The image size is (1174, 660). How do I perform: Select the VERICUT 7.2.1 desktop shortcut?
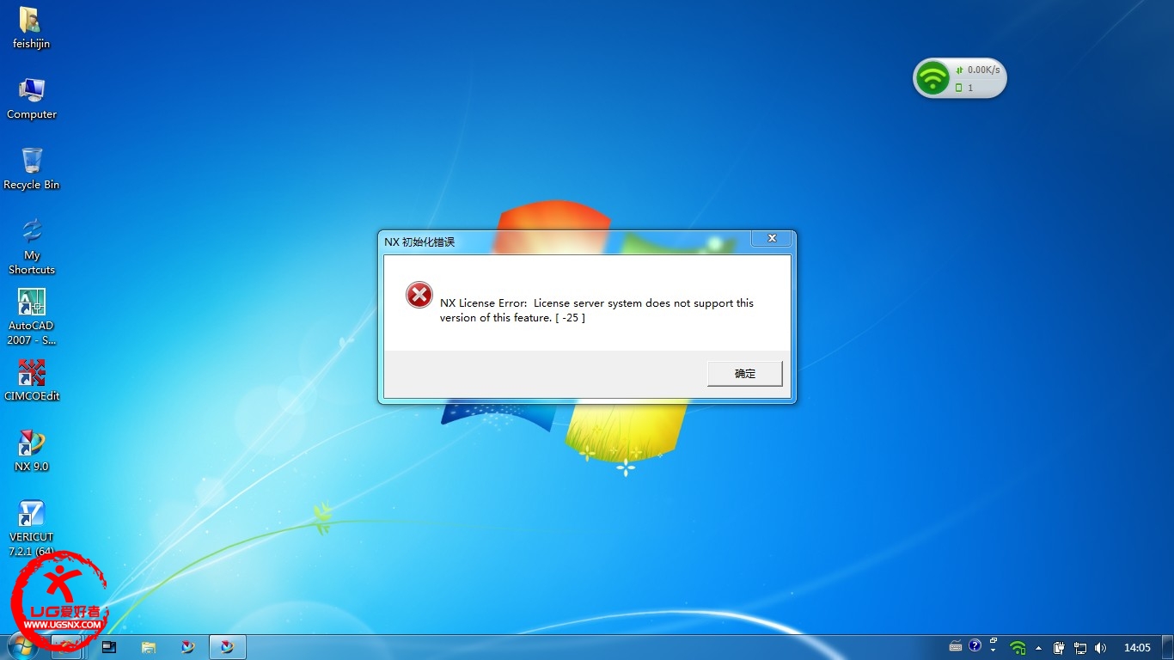pos(32,528)
